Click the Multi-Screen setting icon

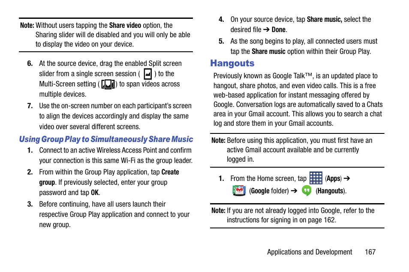tap(108, 84)
